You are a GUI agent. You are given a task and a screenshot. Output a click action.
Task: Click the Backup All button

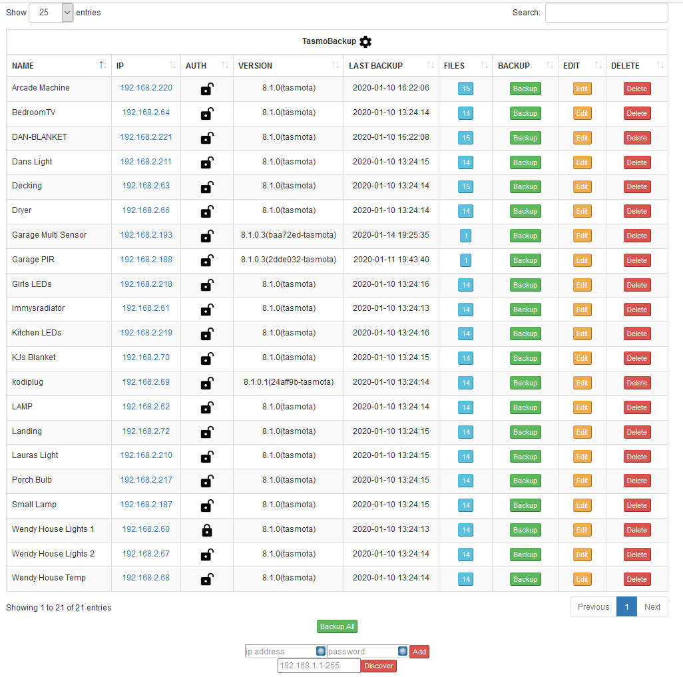coord(337,626)
